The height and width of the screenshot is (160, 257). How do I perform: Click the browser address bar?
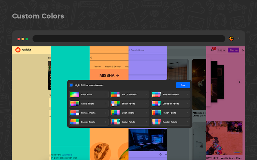129,39
